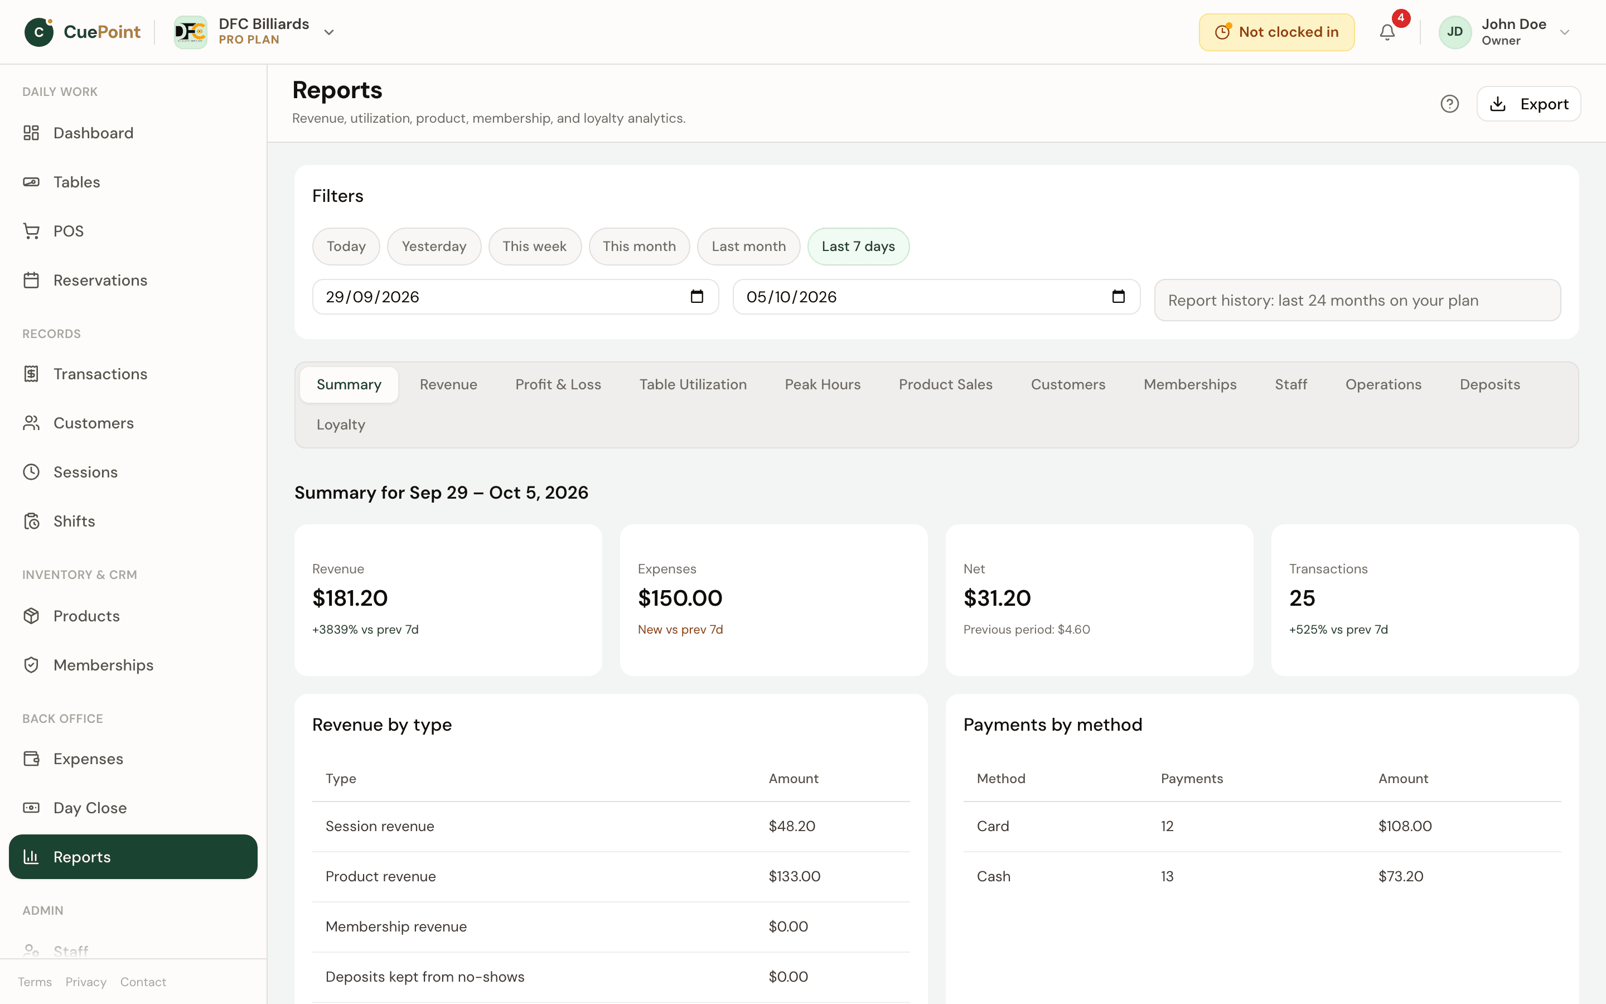Click the end date field 05/10/2026
This screenshot has width=1606, height=1004.
[x=936, y=297]
